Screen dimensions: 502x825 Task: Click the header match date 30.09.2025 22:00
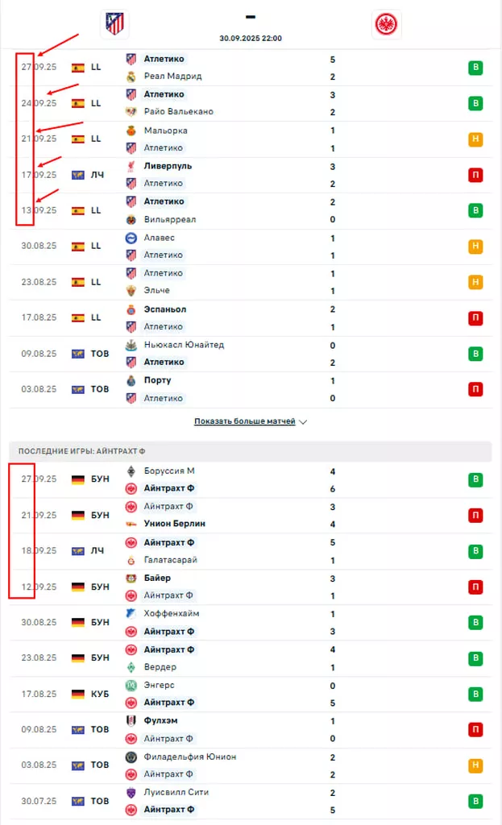pyautogui.click(x=251, y=38)
